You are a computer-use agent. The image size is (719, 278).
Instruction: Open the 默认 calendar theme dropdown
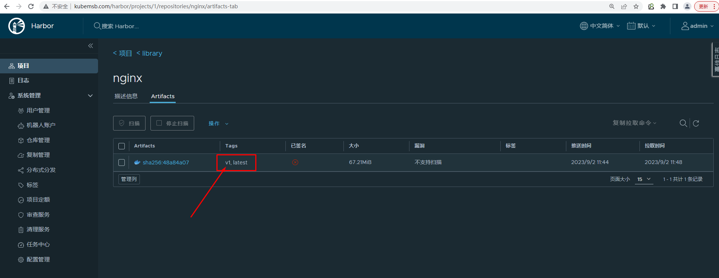click(641, 26)
